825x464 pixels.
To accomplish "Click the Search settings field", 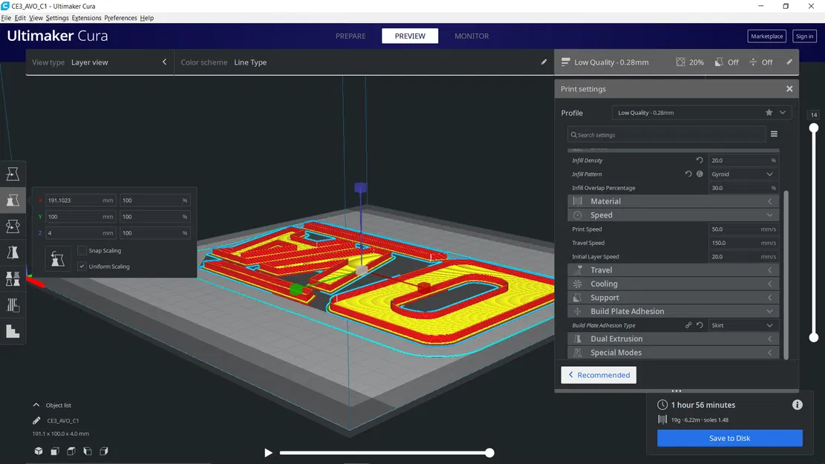I will pos(667,134).
